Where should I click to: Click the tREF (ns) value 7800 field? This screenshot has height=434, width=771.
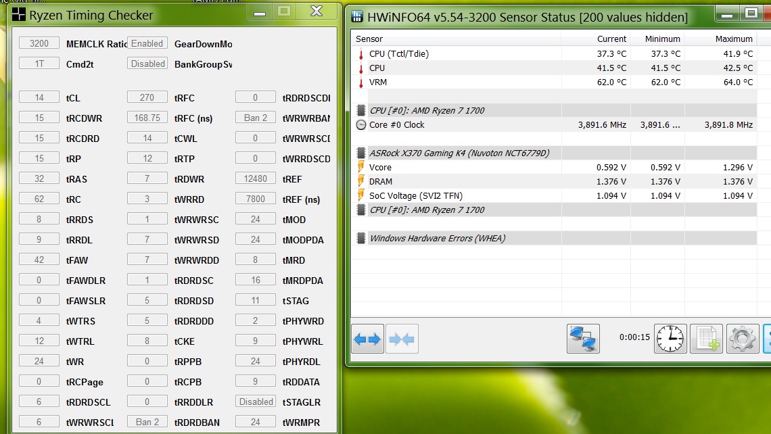(255, 199)
